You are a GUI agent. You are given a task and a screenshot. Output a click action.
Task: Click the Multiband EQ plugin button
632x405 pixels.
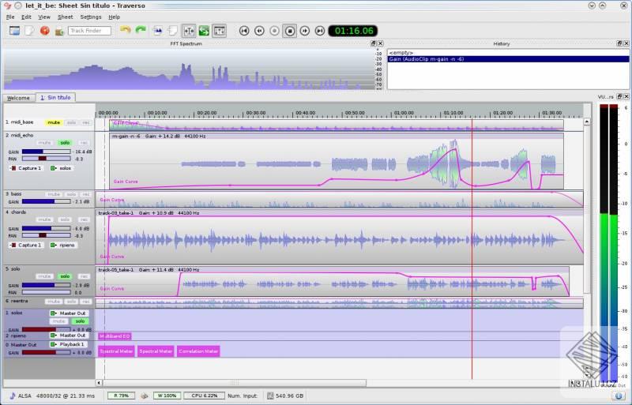point(115,336)
